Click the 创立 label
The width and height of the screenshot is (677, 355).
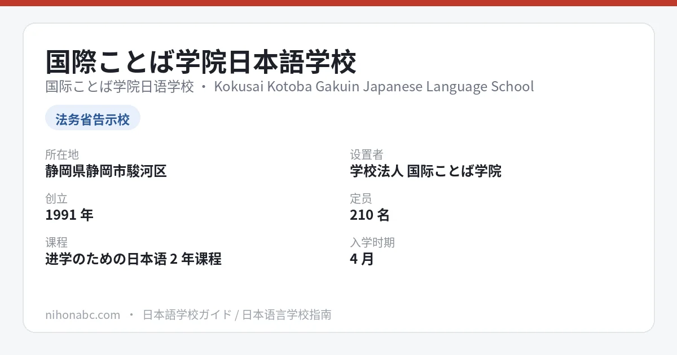pyautogui.click(x=56, y=198)
